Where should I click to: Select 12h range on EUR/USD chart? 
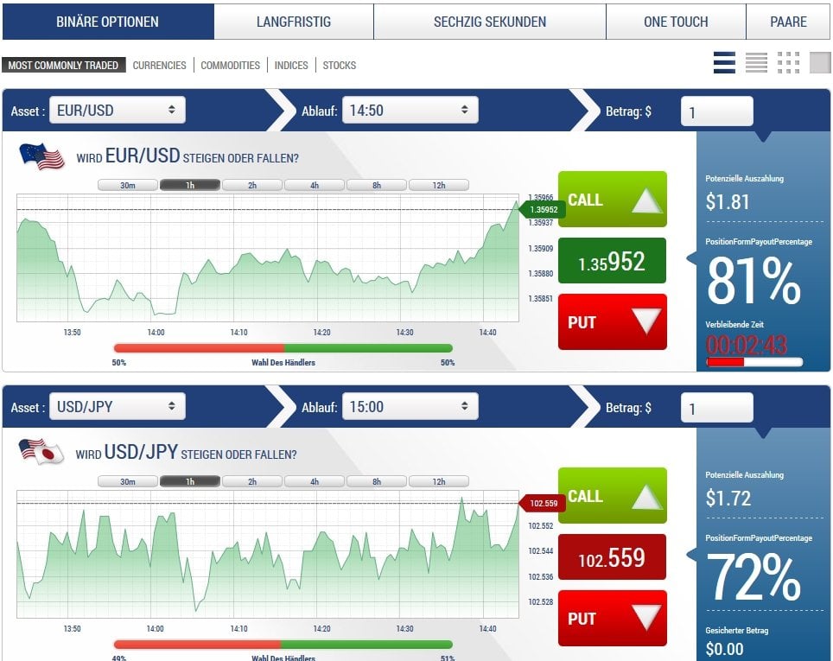(x=439, y=185)
